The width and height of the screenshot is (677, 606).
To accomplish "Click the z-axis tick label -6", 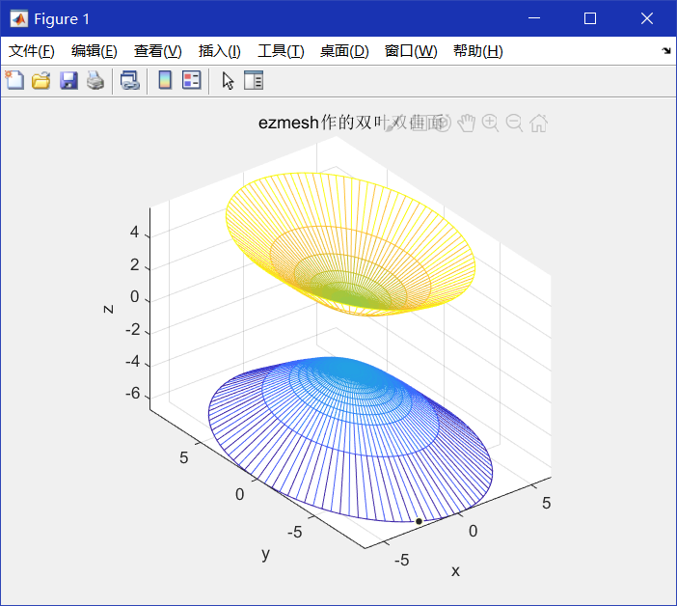I will click(x=133, y=393).
